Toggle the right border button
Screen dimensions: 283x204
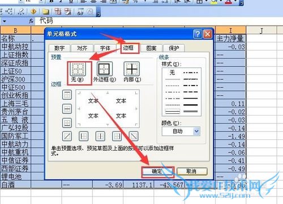pos(117,136)
